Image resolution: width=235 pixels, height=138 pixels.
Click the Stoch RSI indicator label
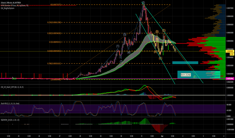pyautogui.click(x=10, y=103)
